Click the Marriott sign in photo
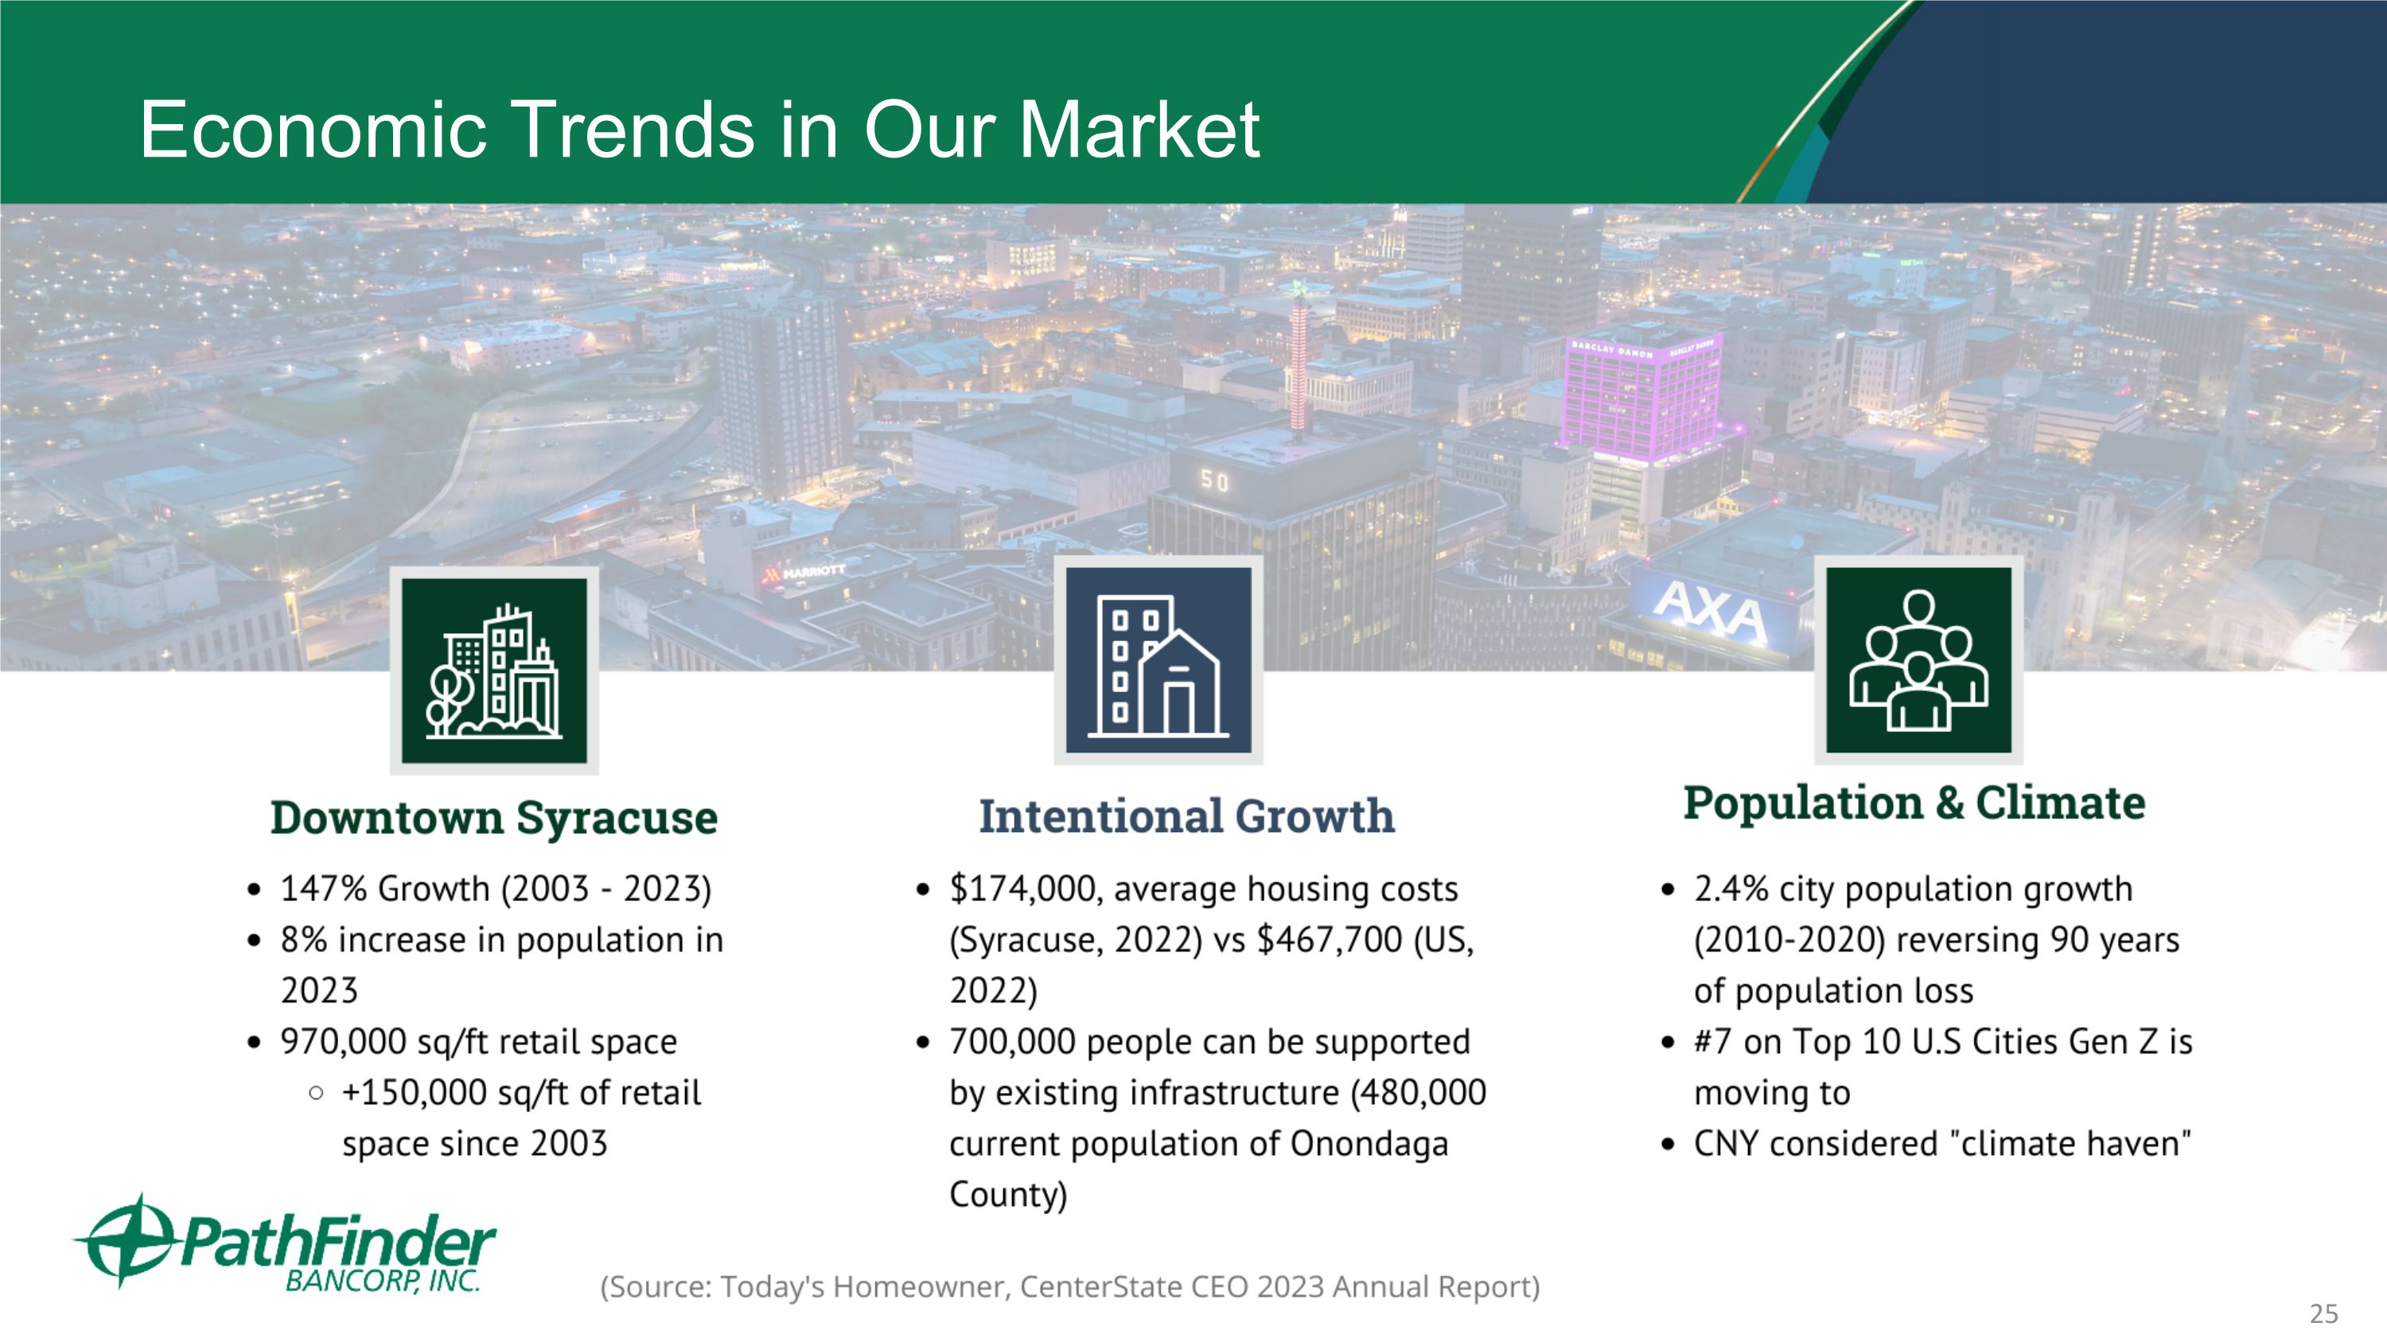Screen dimensions: 2387x1342 point(805,574)
